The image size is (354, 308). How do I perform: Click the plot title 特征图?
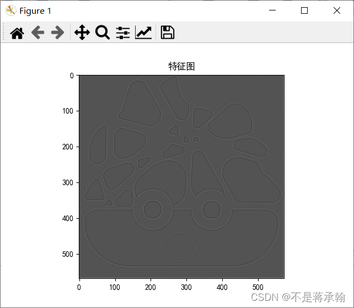(181, 66)
